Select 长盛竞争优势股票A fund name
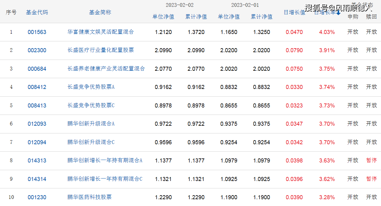381x206 pixels. 91,87
